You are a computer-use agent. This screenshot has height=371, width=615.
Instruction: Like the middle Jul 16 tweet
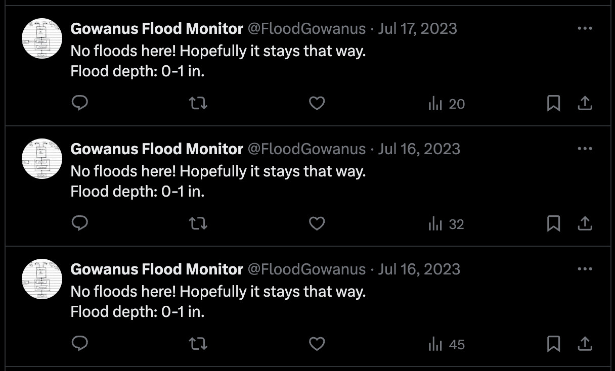(317, 223)
